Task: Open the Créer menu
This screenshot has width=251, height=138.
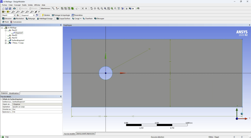Action: (11, 5)
